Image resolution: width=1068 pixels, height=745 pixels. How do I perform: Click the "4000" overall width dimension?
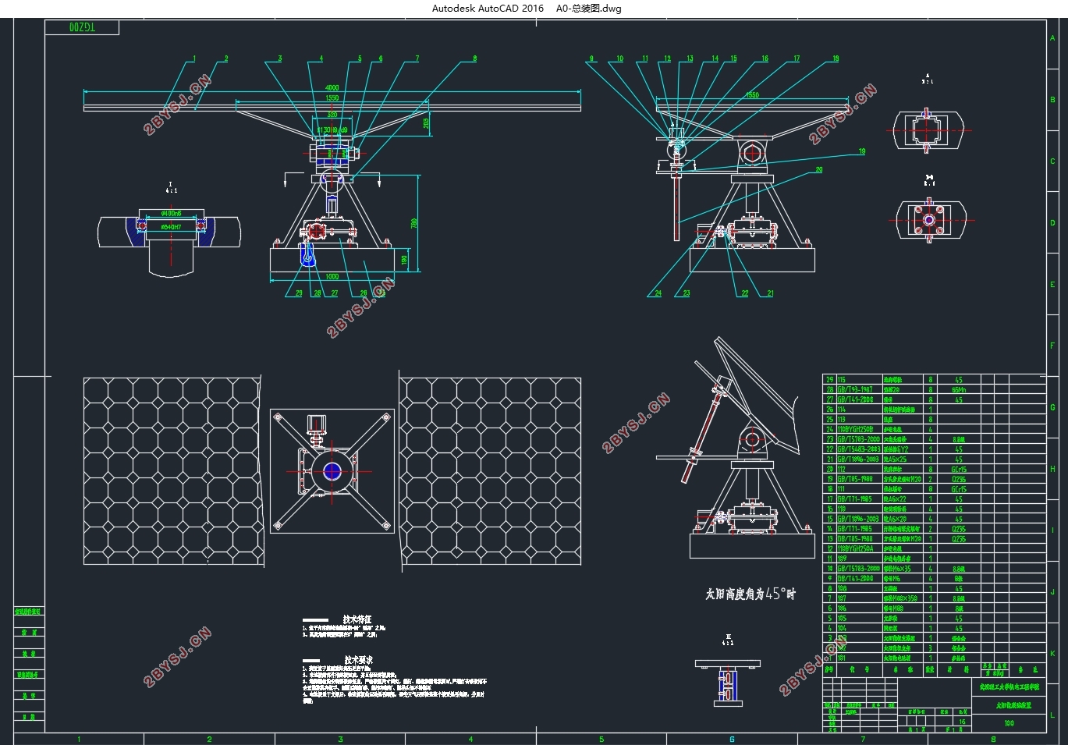[332, 88]
